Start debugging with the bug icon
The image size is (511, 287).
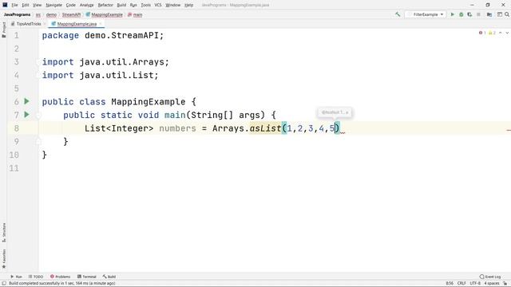(461, 14)
